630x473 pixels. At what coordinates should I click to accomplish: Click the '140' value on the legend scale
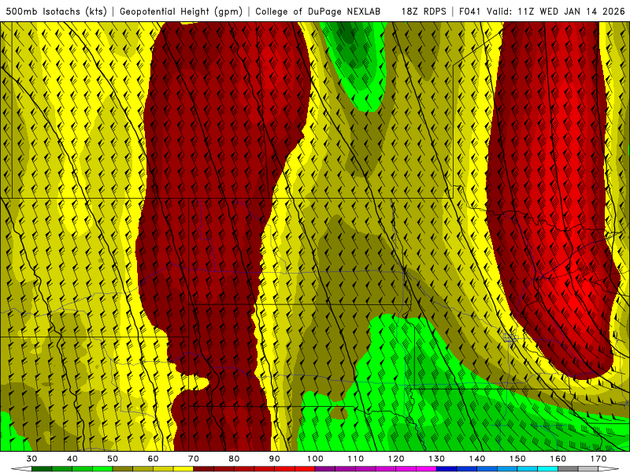click(477, 459)
